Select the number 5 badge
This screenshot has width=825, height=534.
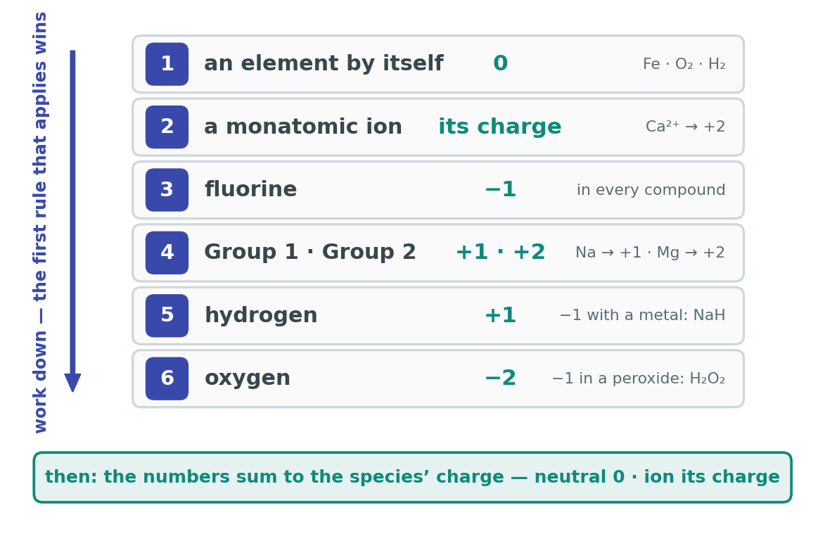167,316
